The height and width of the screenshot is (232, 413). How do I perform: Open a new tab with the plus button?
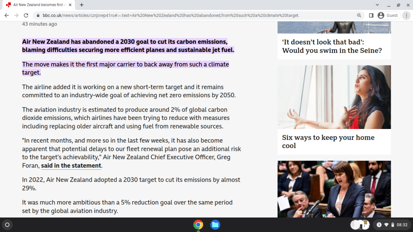point(82,5)
